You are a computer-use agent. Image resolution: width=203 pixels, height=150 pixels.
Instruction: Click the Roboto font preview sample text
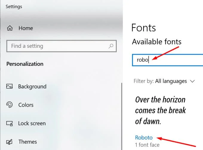[x=160, y=111]
